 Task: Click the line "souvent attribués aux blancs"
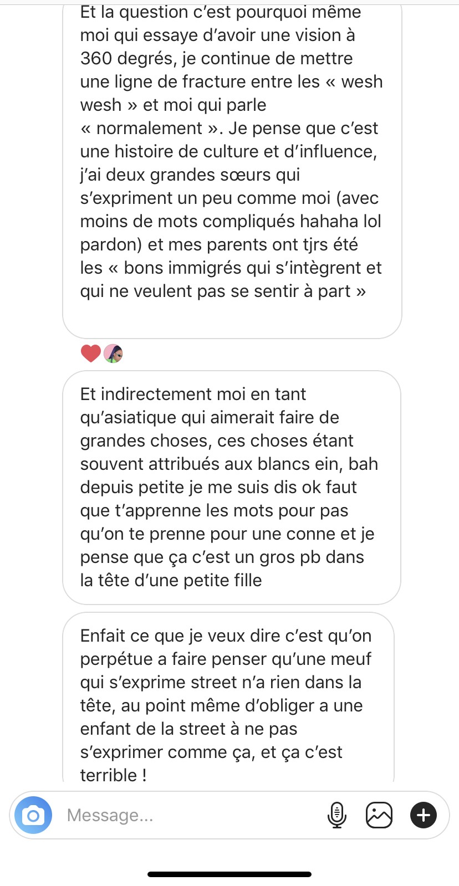click(x=229, y=464)
